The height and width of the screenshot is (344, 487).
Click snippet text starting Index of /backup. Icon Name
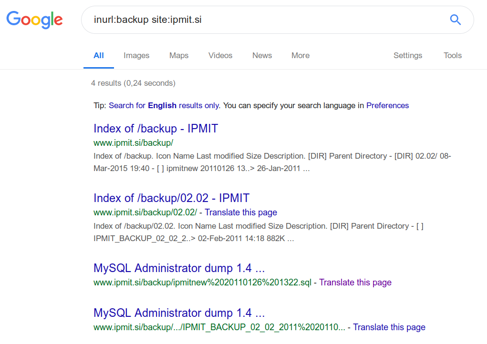click(272, 162)
